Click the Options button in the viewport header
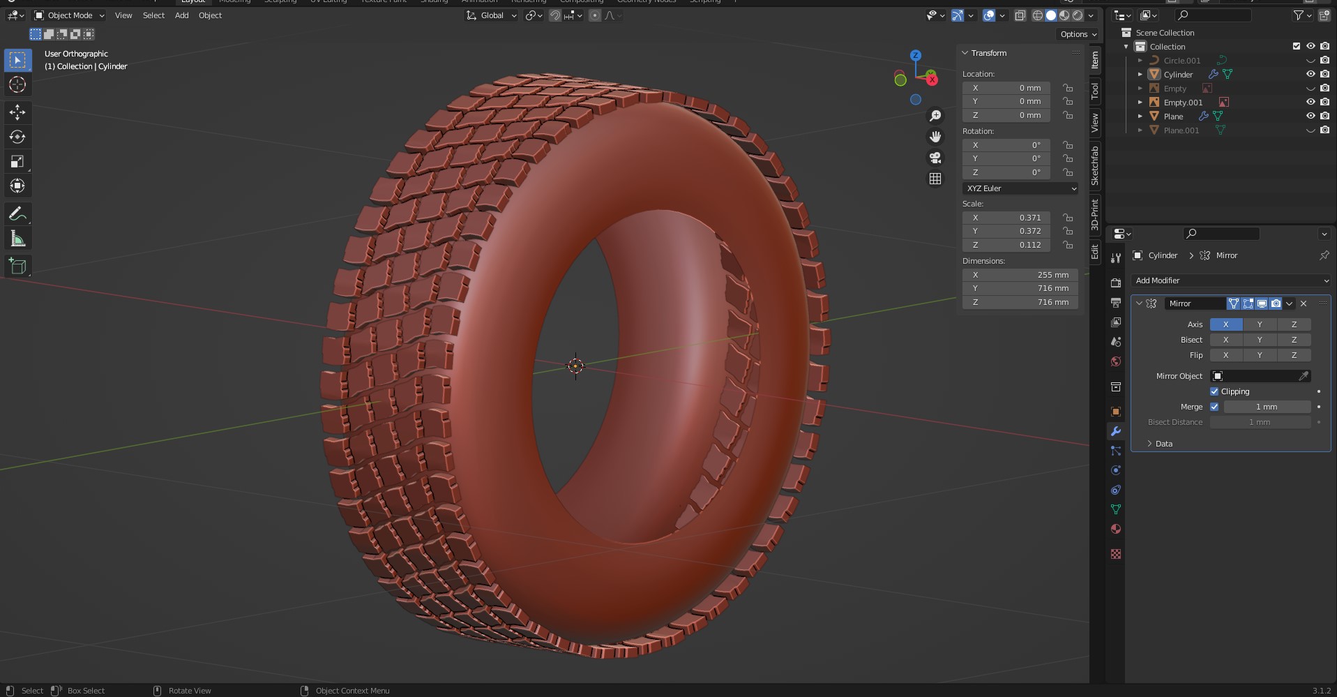Image resolution: width=1337 pixels, height=697 pixels. pos(1078,34)
